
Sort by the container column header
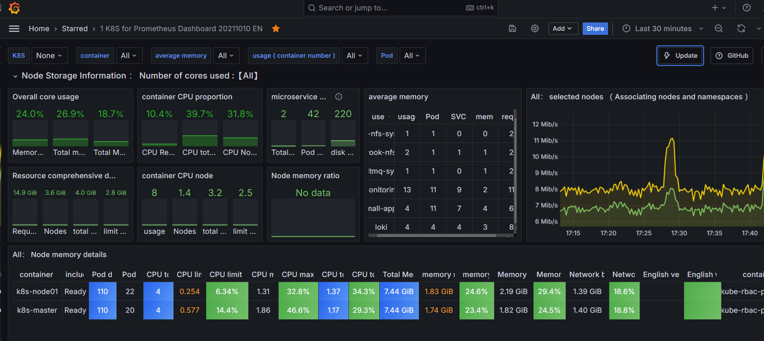coord(36,275)
